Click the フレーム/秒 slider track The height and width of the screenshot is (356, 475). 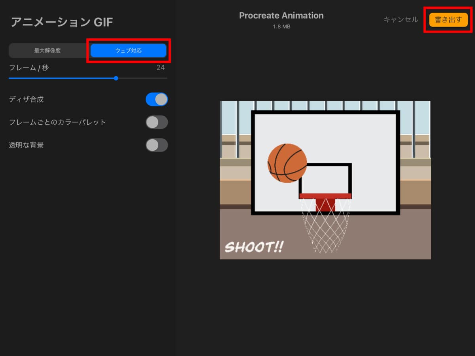tap(88, 78)
